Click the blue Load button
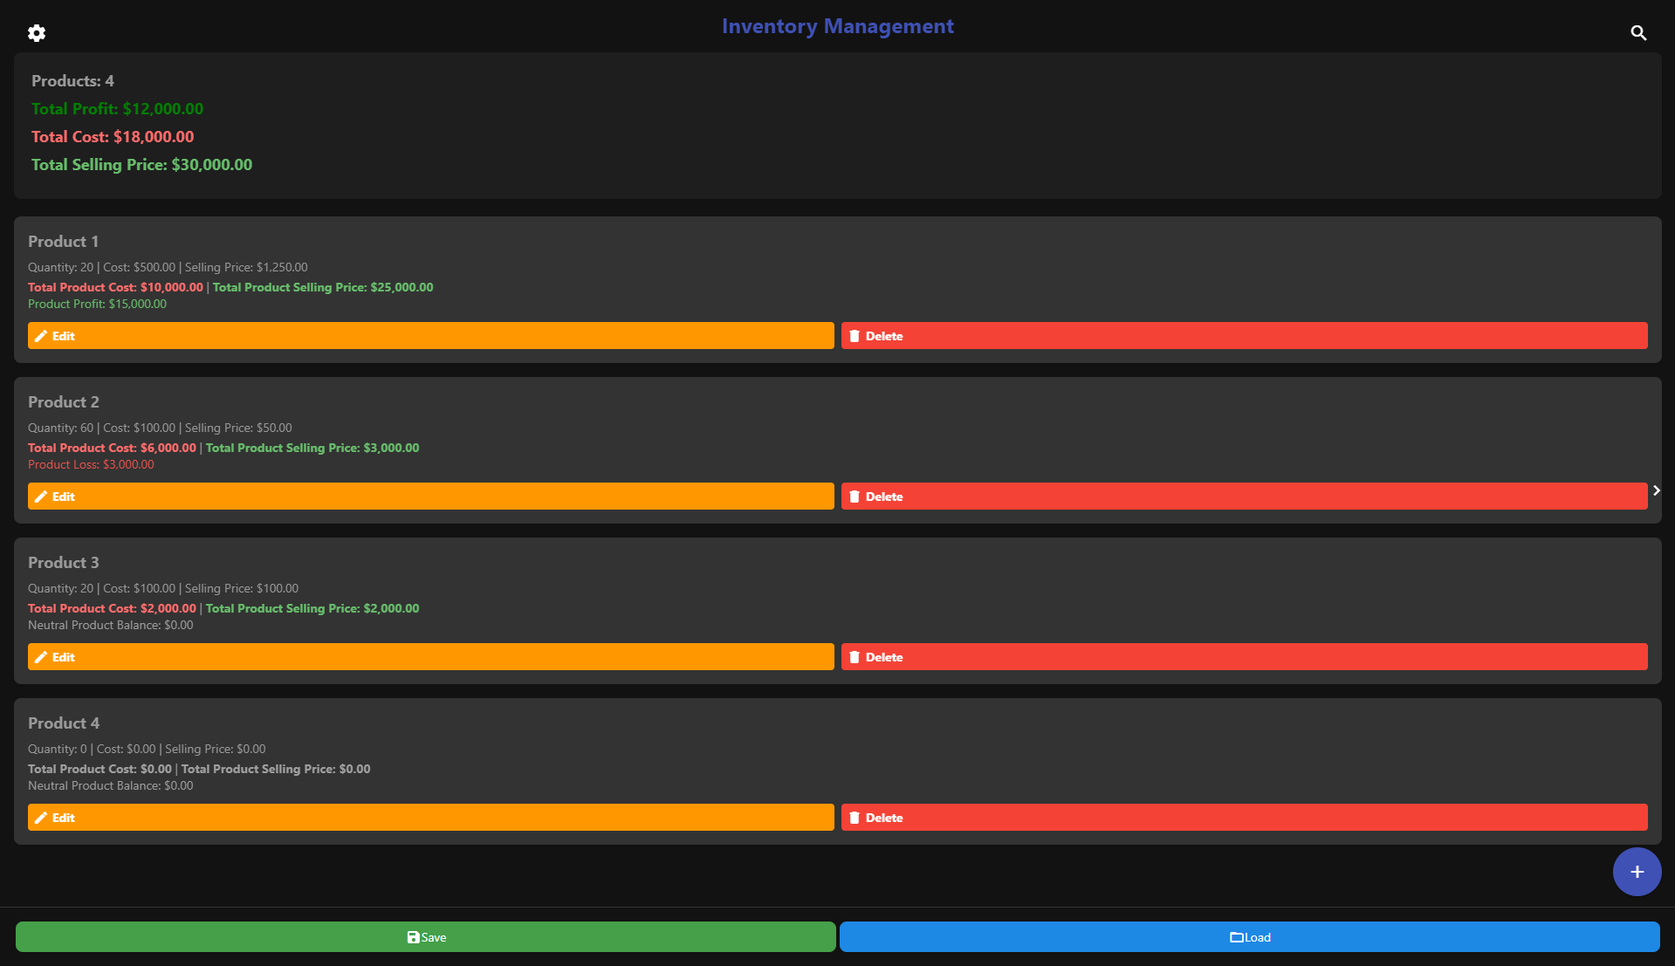This screenshot has height=966, width=1675. [x=1250, y=937]
